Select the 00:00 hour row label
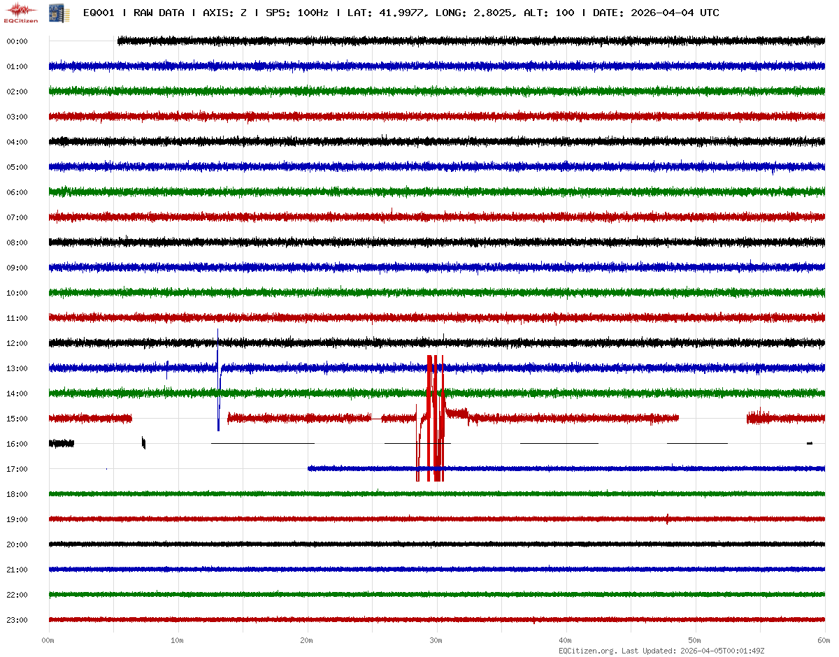Viewport: 839px width, 657px height. click(x=17, y=41)
